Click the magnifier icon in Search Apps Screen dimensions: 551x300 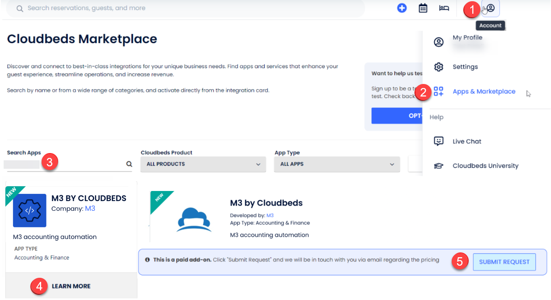129,164
